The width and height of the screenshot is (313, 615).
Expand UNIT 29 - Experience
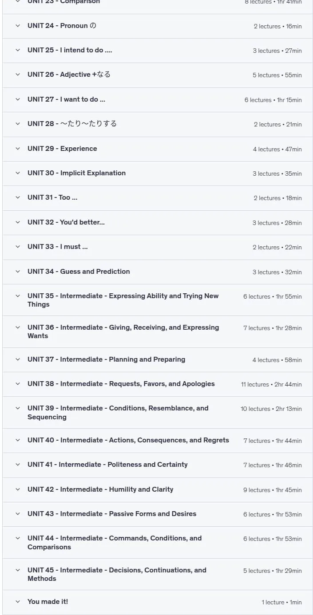click(x=158, y=149)
